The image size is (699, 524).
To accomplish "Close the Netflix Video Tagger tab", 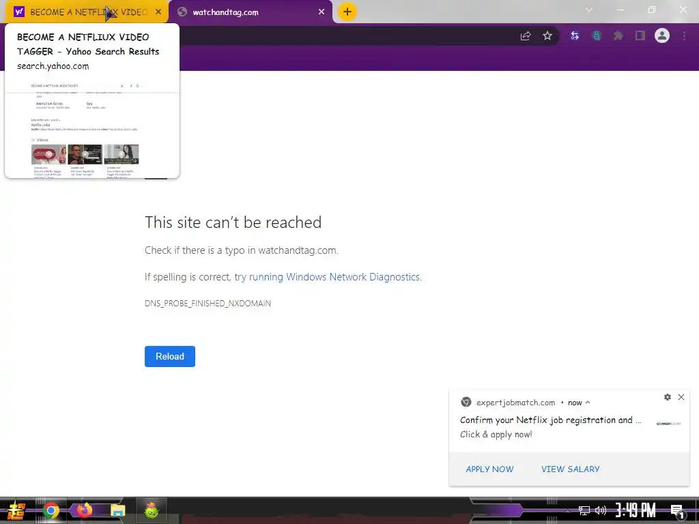I will pos(158,12).
